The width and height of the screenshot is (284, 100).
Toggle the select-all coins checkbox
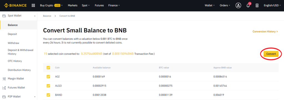[48, 68]
